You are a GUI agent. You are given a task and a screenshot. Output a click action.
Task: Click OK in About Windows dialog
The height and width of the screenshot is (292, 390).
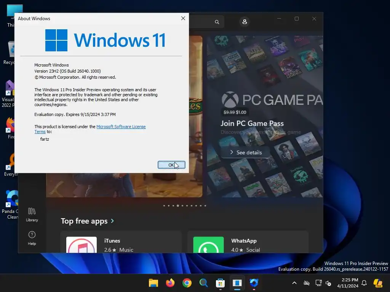[171, 165]
